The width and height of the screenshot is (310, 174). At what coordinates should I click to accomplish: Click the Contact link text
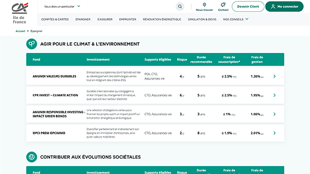(x=223, y=10)
